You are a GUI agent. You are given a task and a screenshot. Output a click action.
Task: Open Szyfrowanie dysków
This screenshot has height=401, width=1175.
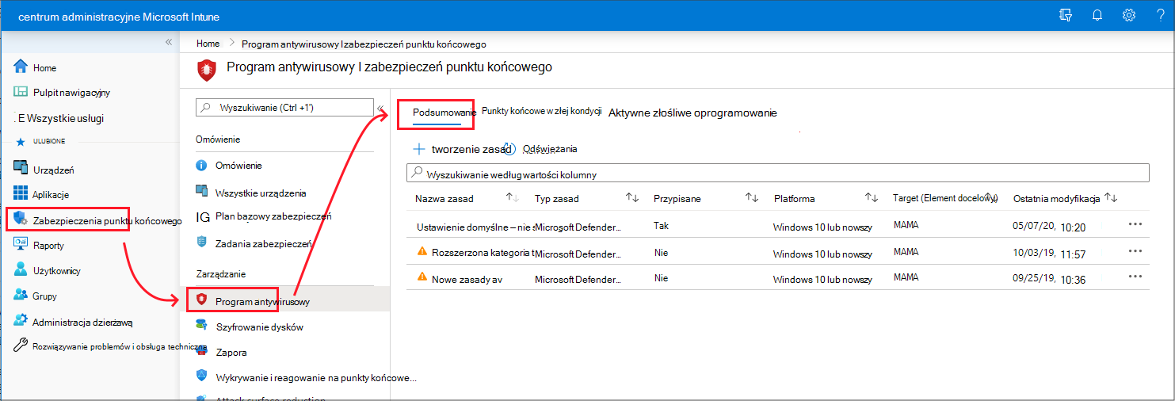pos(249,327)
